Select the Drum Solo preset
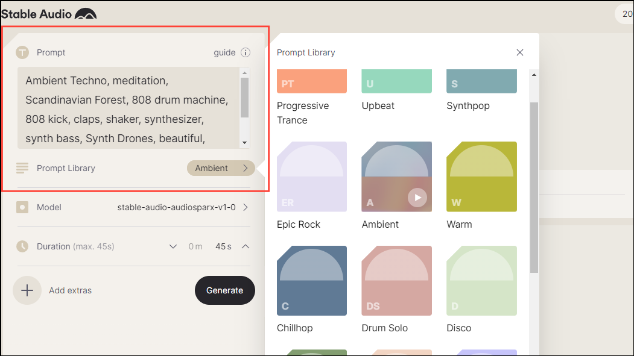 point(396,281)
